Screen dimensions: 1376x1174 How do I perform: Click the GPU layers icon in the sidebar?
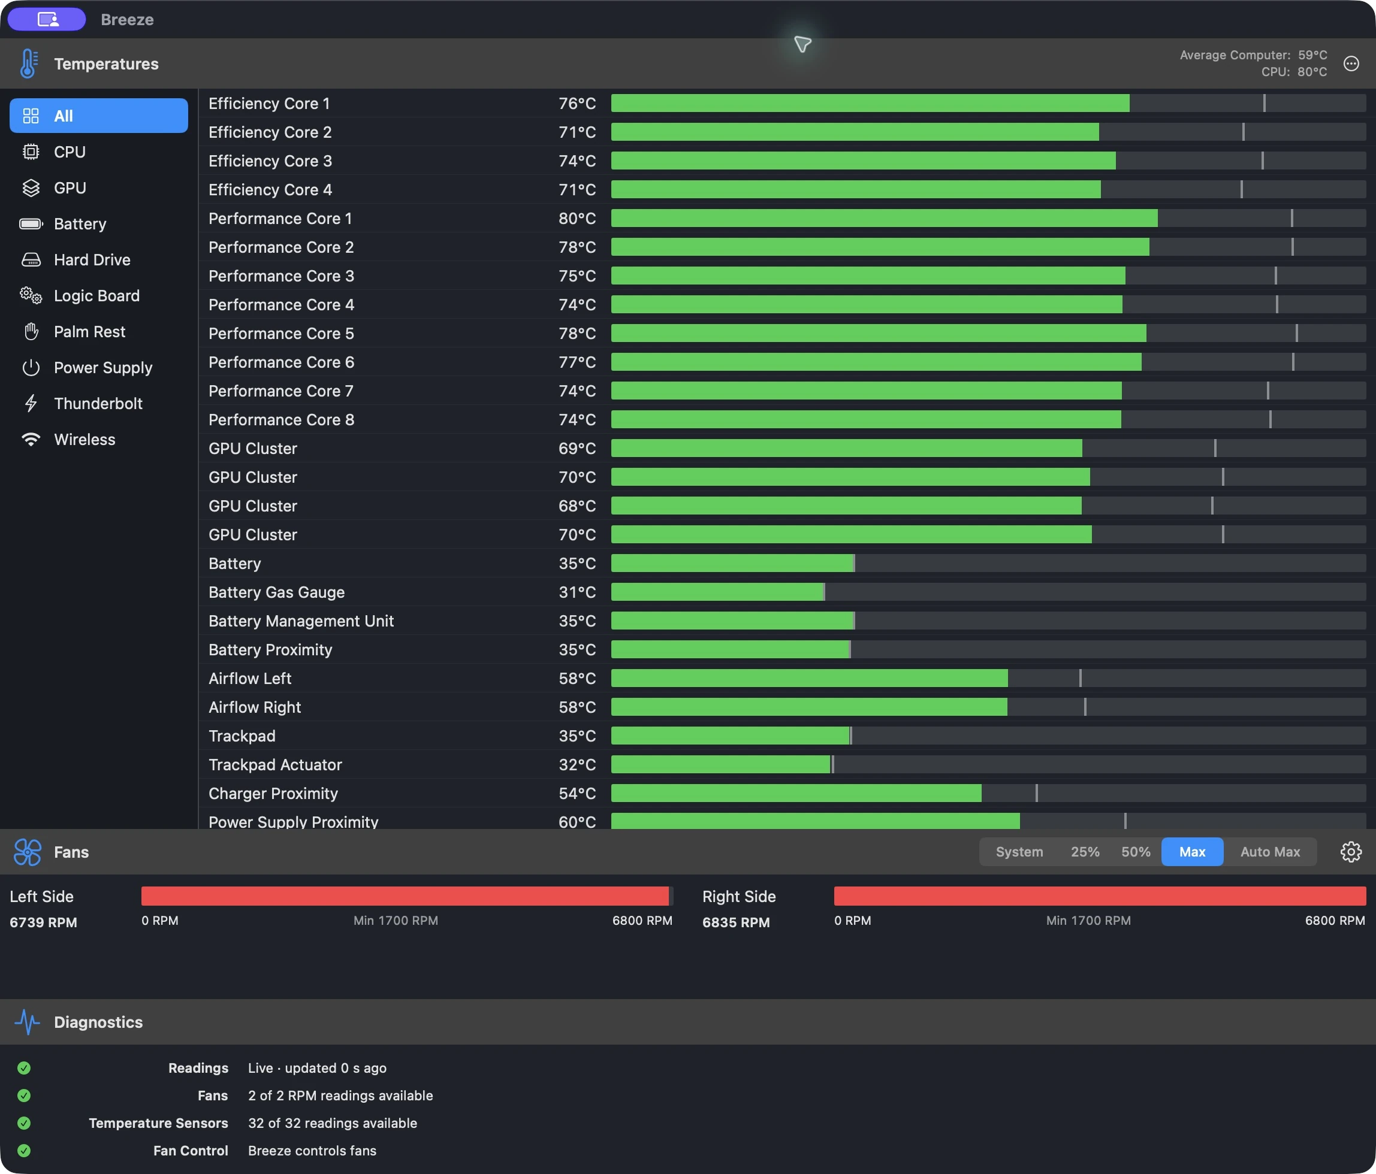(31, 188)
